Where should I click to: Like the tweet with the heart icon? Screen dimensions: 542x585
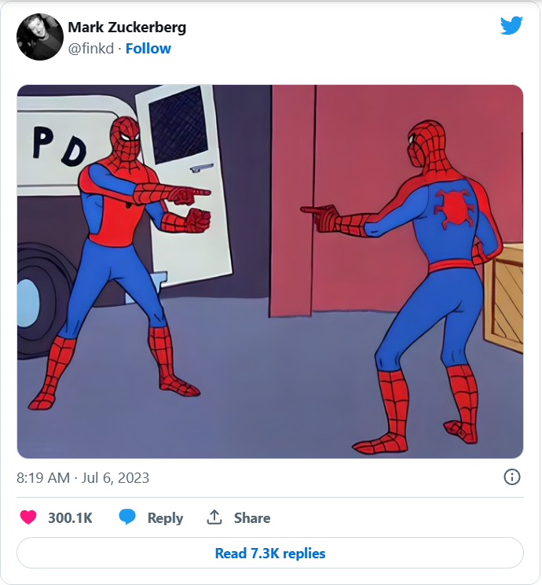28,517
